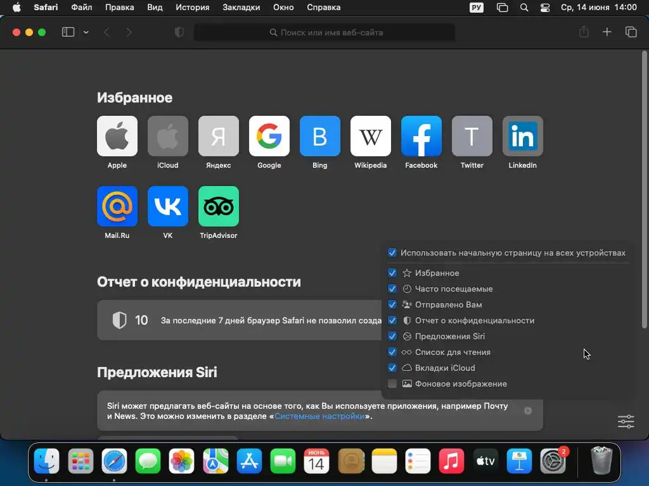
Task: Open the LinkedIn favorite tile
Action: [523, 136]
